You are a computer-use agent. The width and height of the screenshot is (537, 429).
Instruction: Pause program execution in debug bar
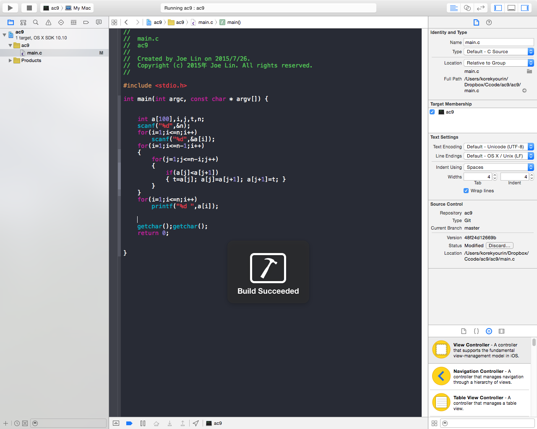pyautogui.click(x=143, y=423)
